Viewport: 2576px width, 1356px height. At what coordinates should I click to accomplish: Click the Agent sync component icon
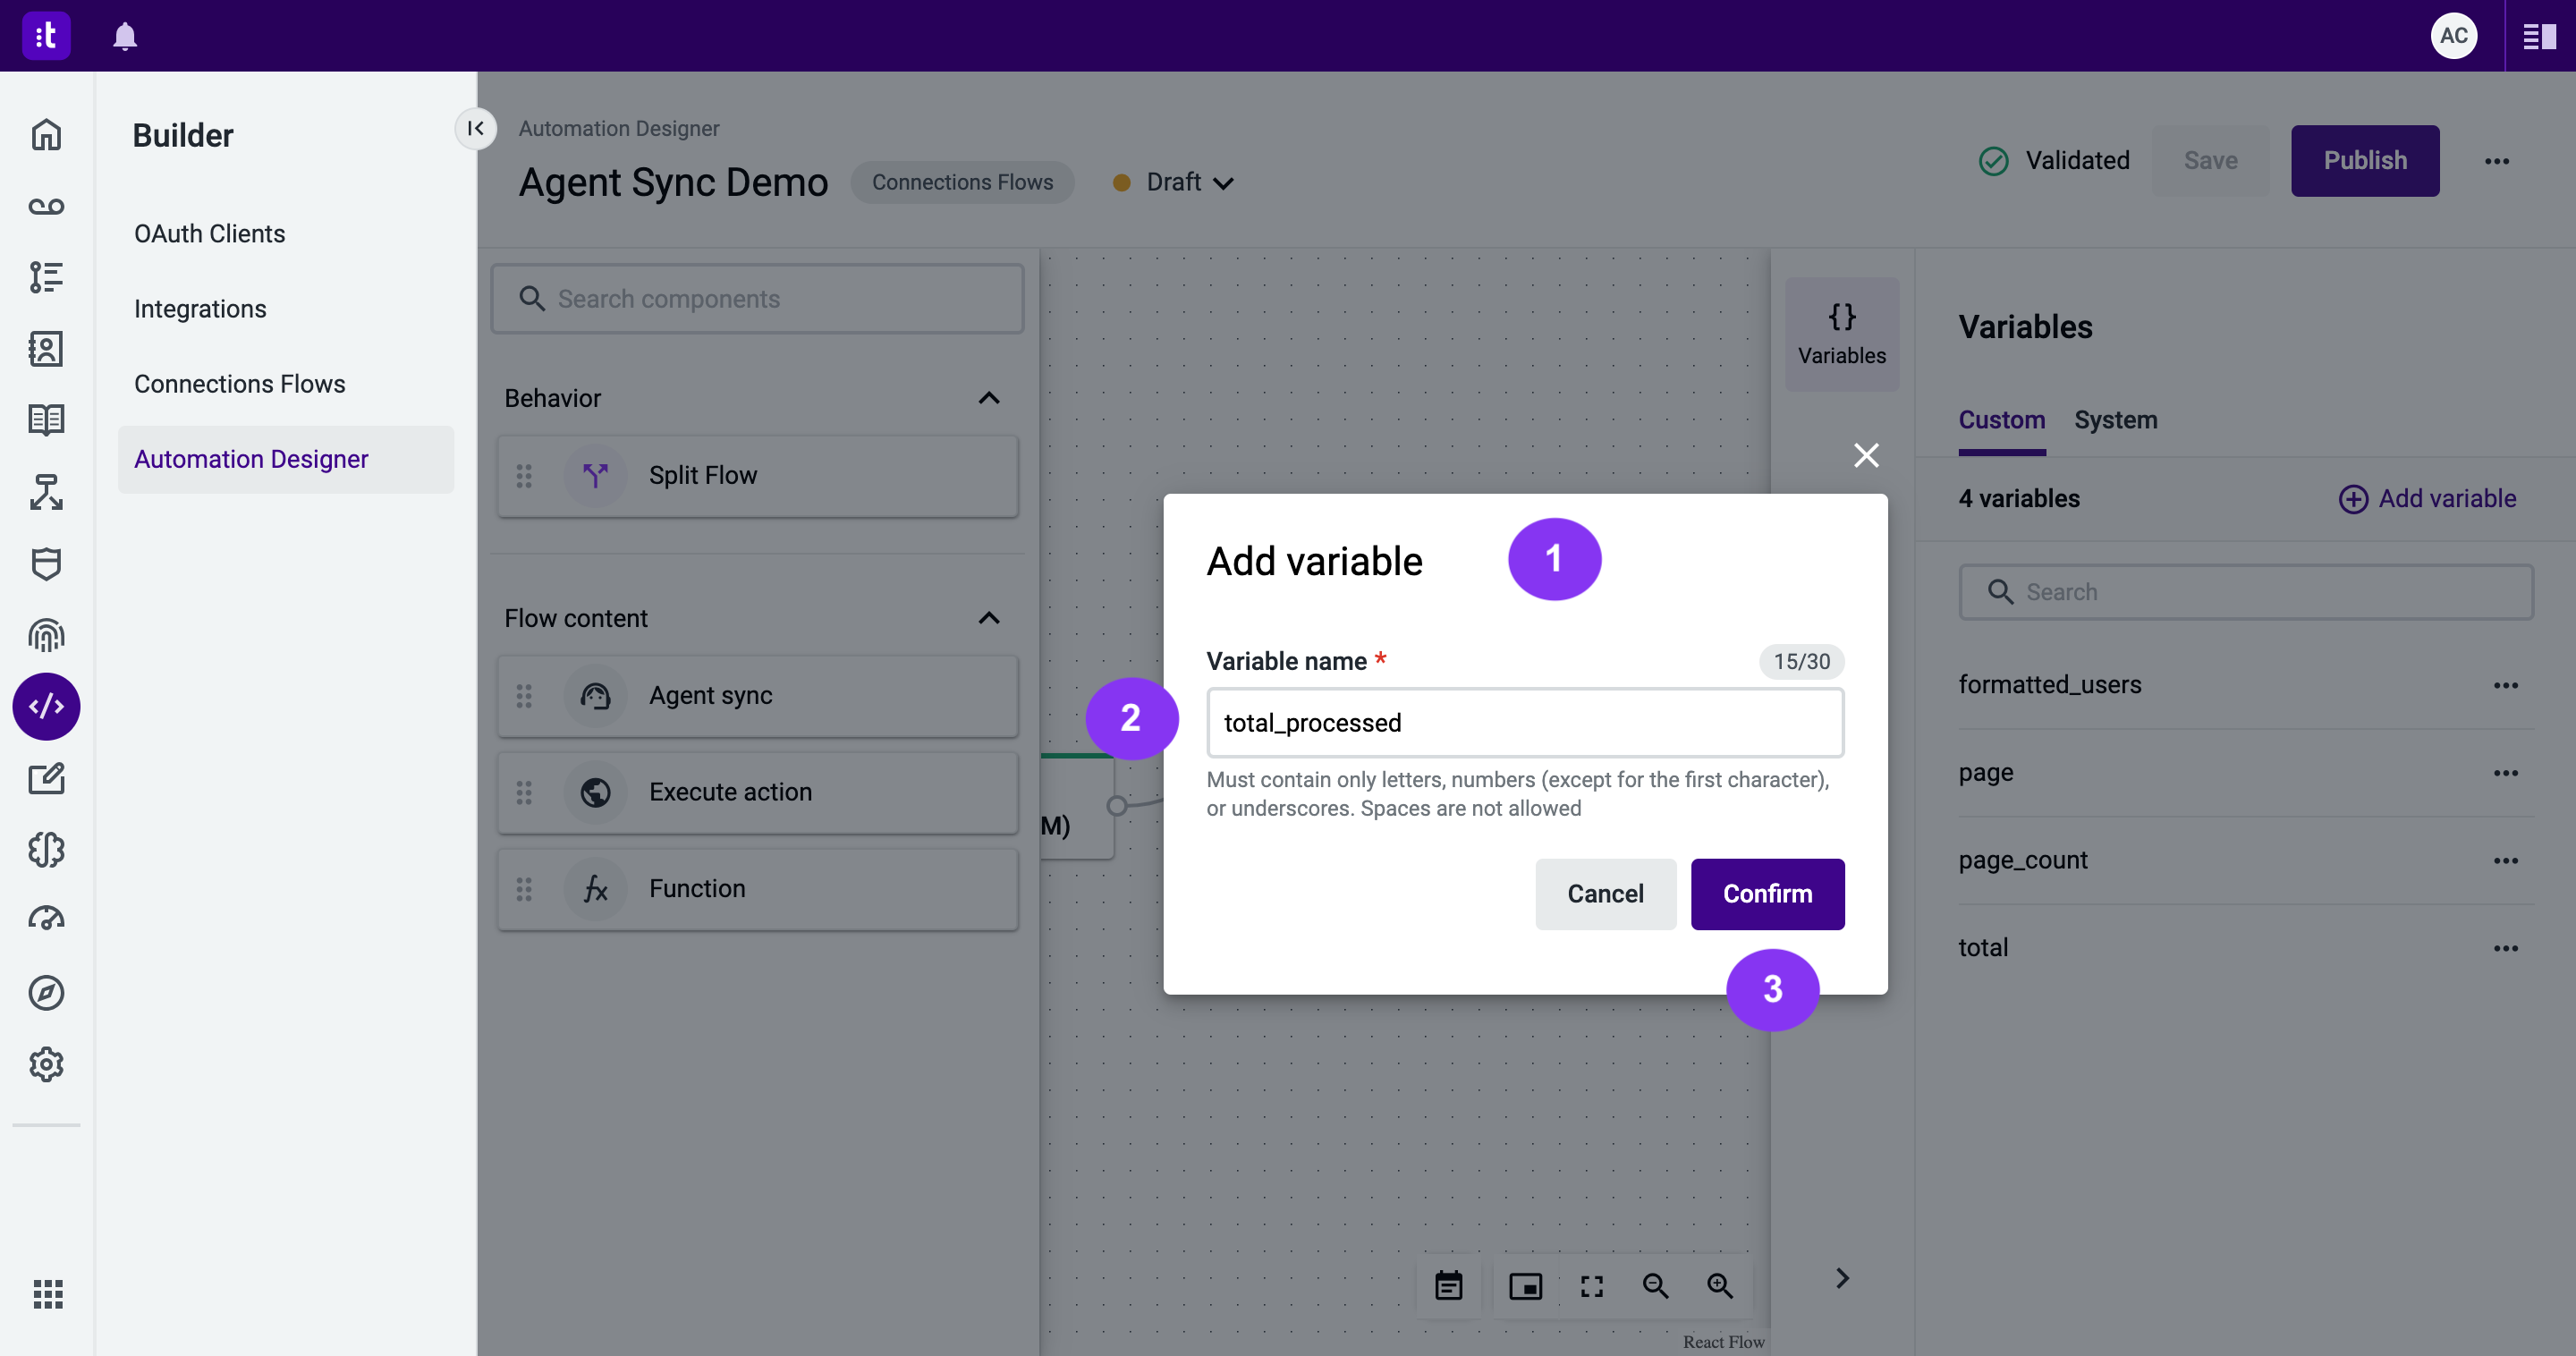point(593,695)
